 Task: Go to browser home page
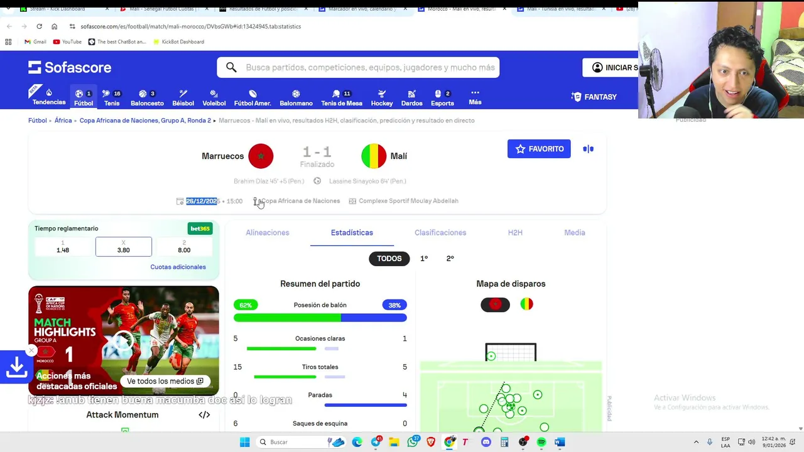point(54,26)
